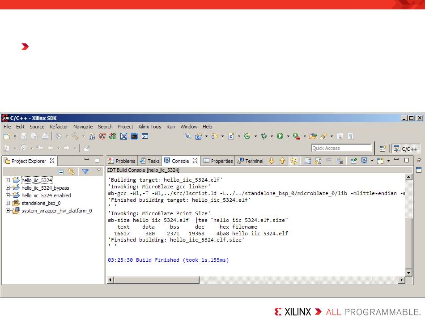425x319 pixels.
Task: Click the C/C++ perspective button
Action: pos(406,149)
